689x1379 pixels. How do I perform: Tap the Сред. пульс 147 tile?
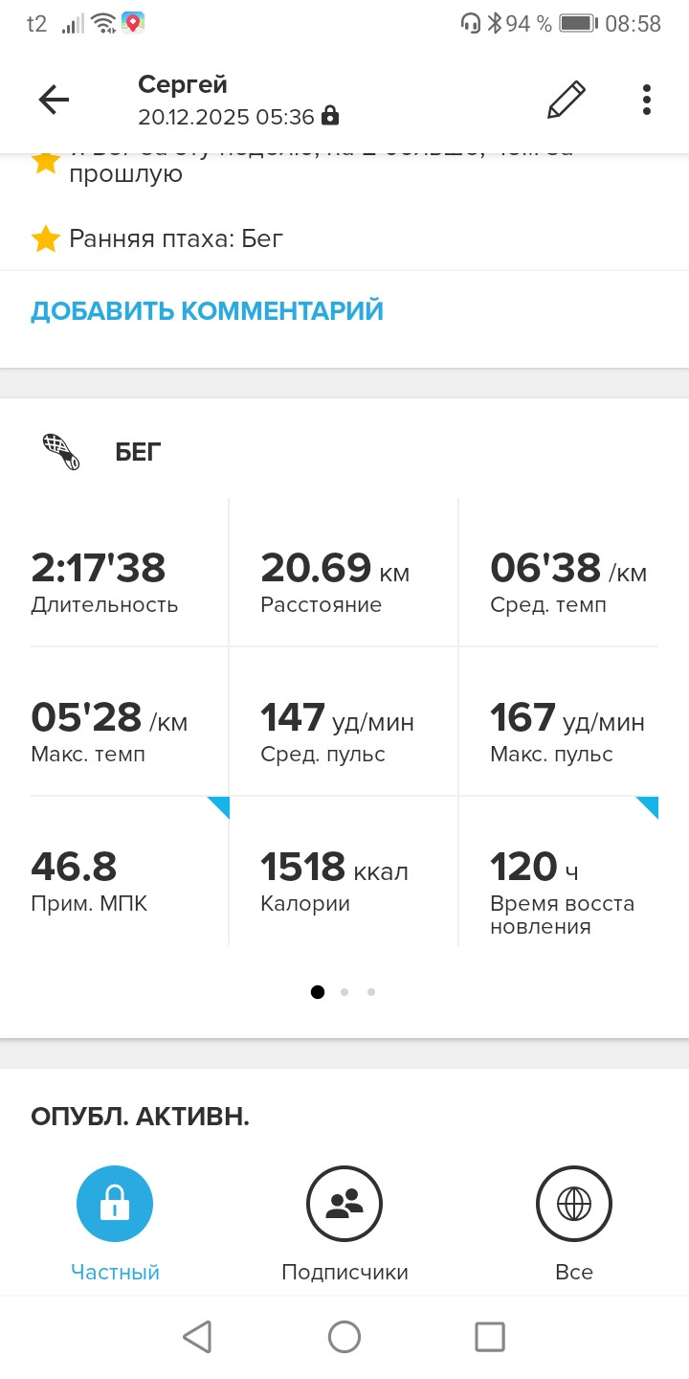344,721
